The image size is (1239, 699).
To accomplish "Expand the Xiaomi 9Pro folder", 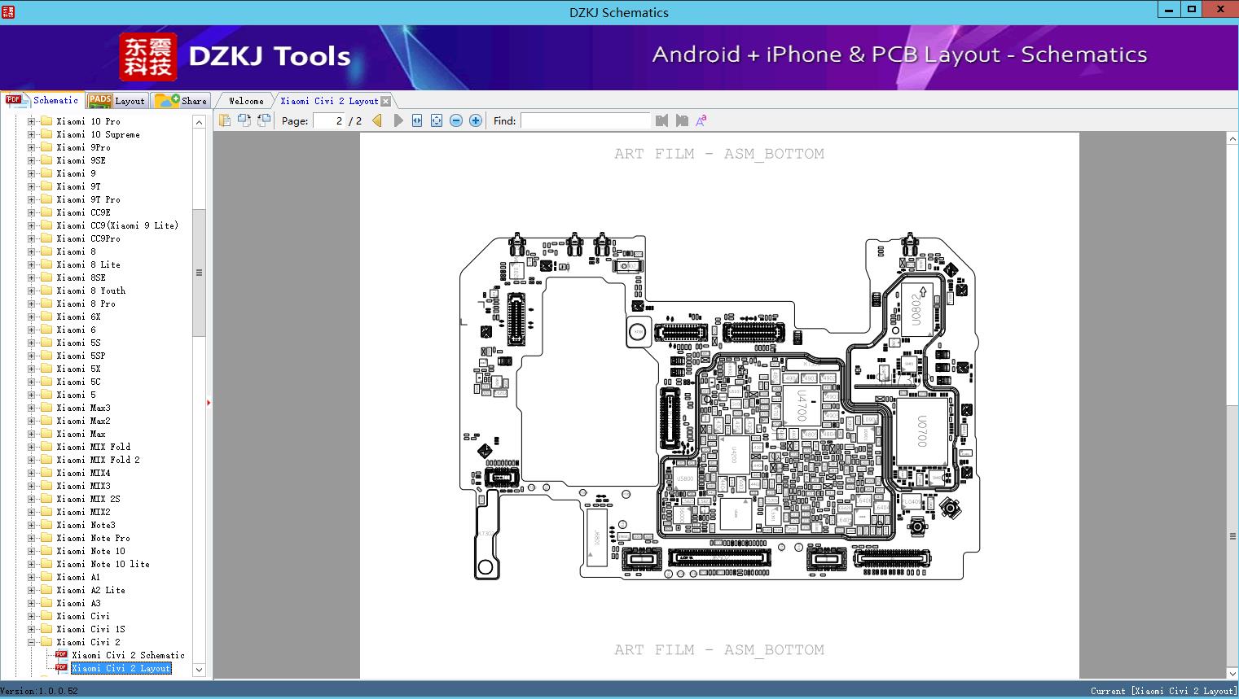I will (31, 147).
